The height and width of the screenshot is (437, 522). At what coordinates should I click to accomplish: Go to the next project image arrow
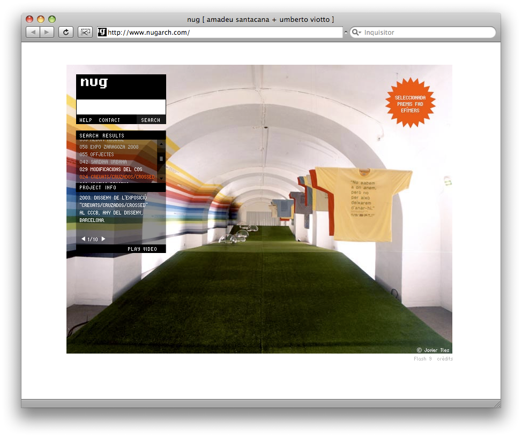coord(103,239)
